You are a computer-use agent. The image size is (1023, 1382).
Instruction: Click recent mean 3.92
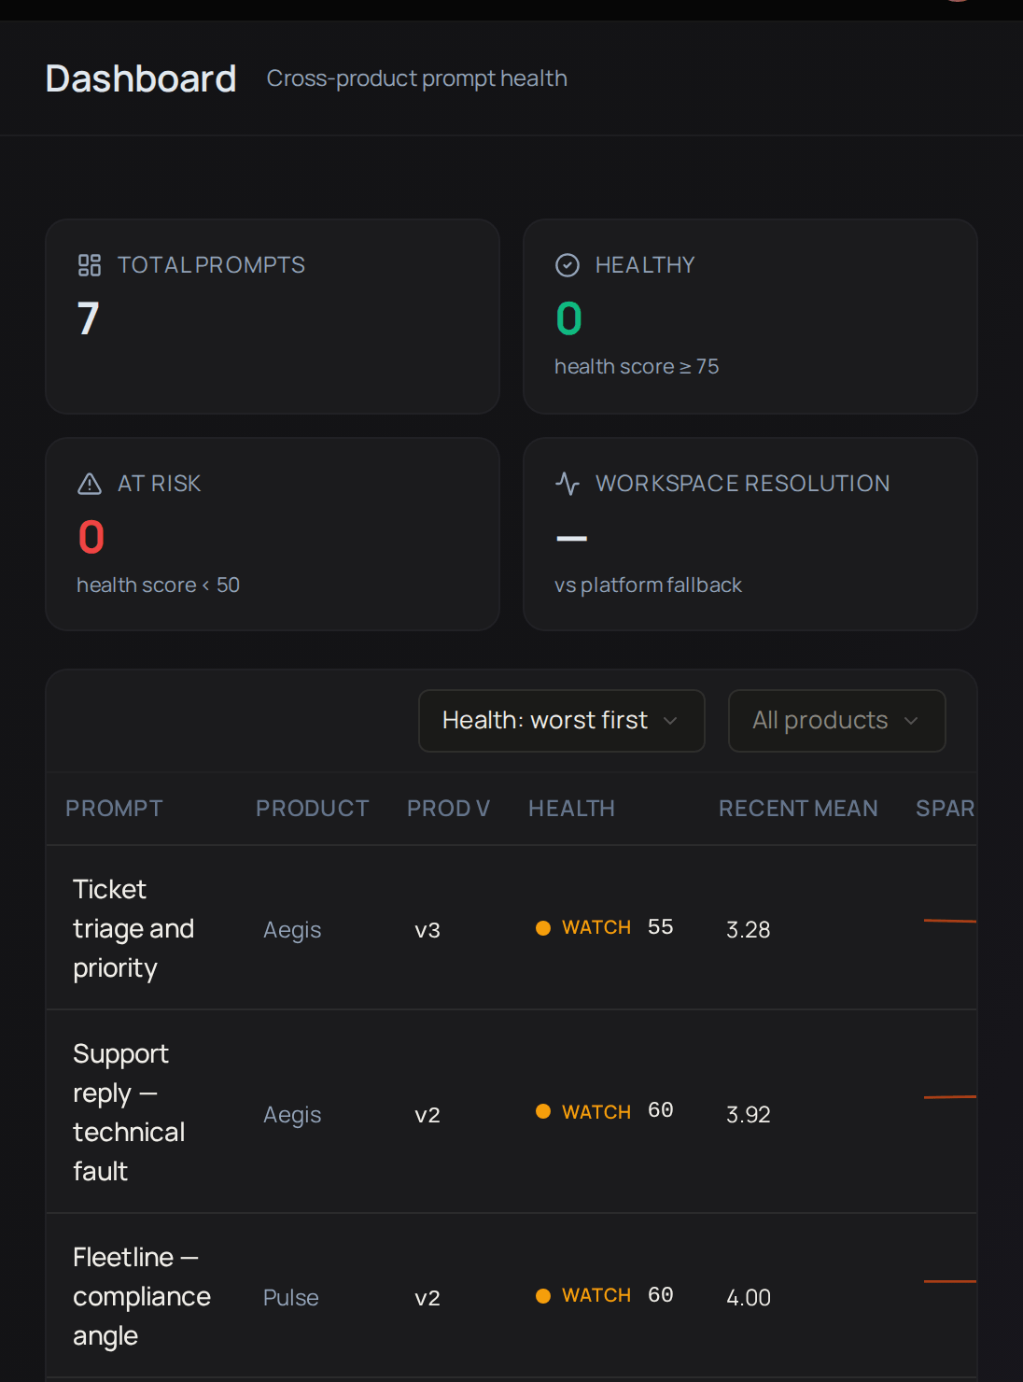(749, 1115)
